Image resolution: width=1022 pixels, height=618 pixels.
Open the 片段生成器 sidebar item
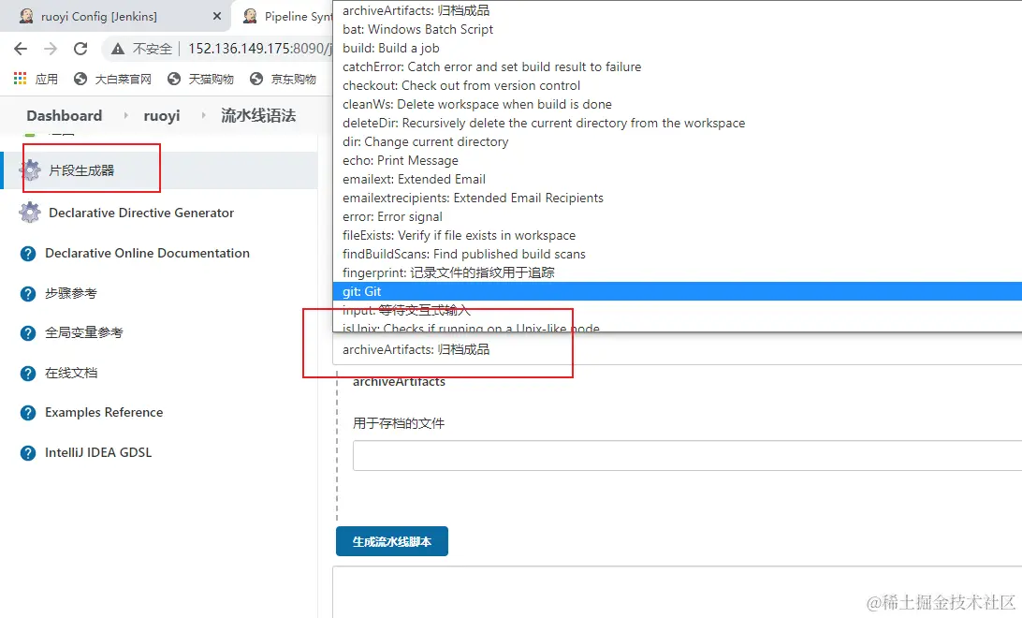81,170
